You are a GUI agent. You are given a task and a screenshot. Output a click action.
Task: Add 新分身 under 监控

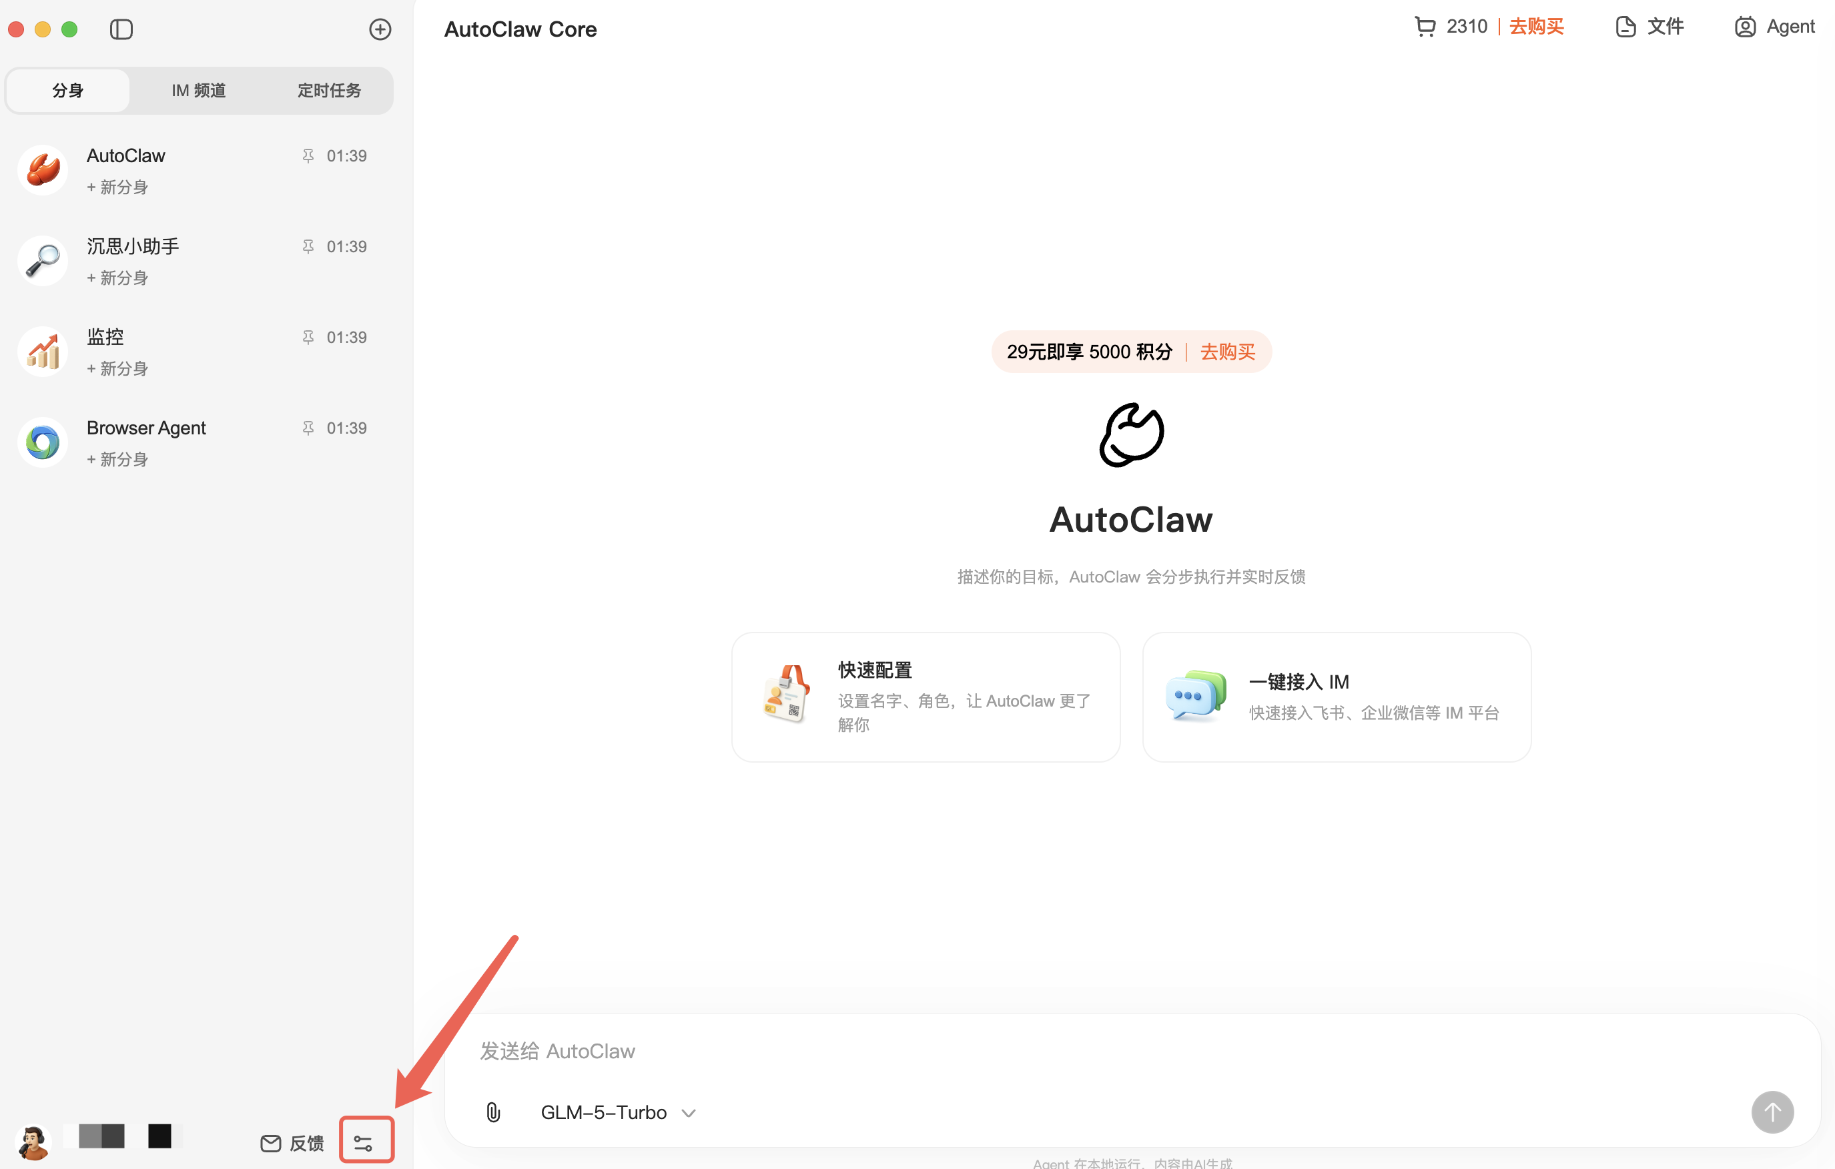click(x=117, y=369)
